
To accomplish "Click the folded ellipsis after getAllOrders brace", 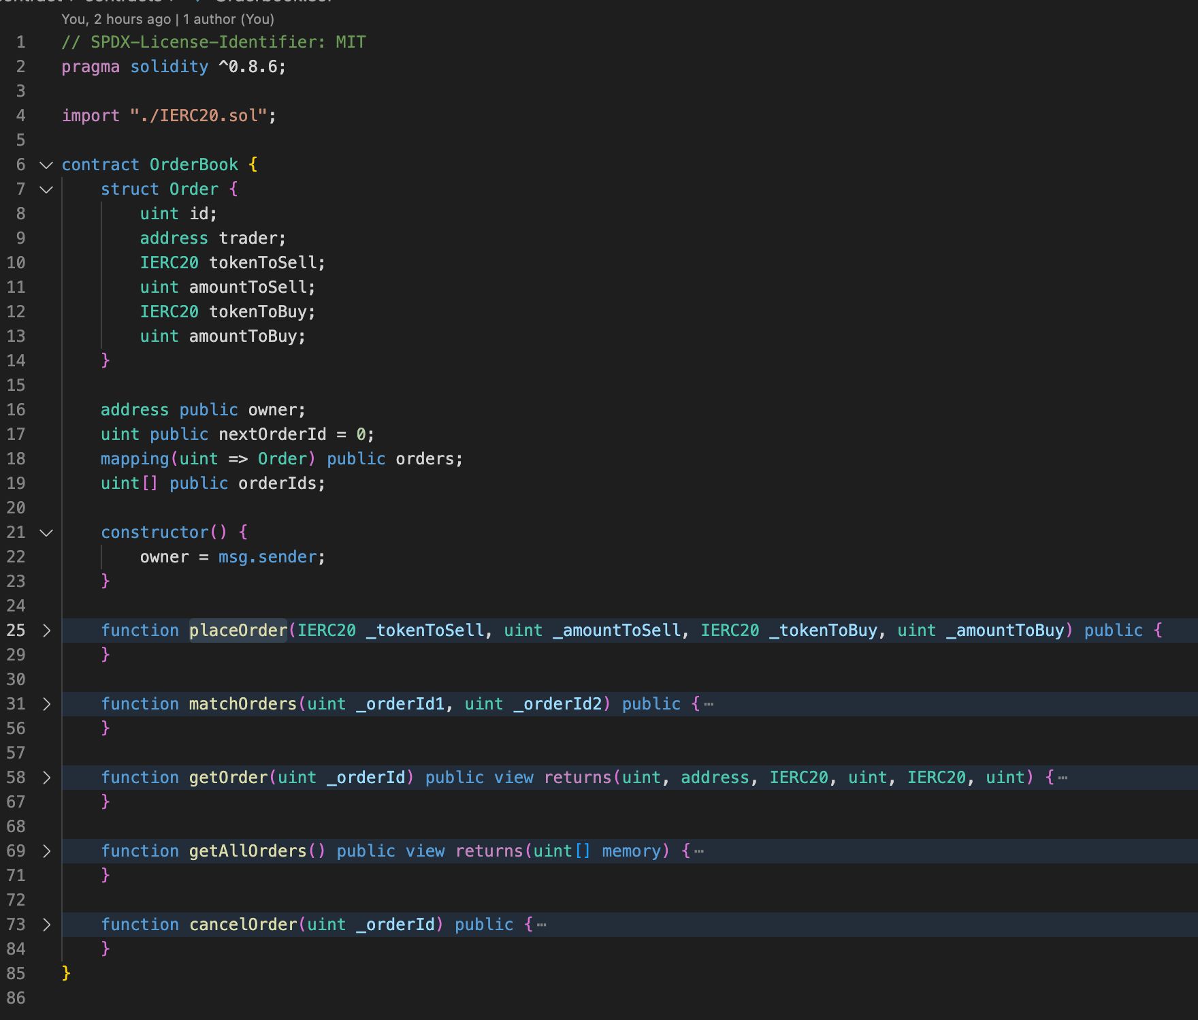I will pos(699,851).
